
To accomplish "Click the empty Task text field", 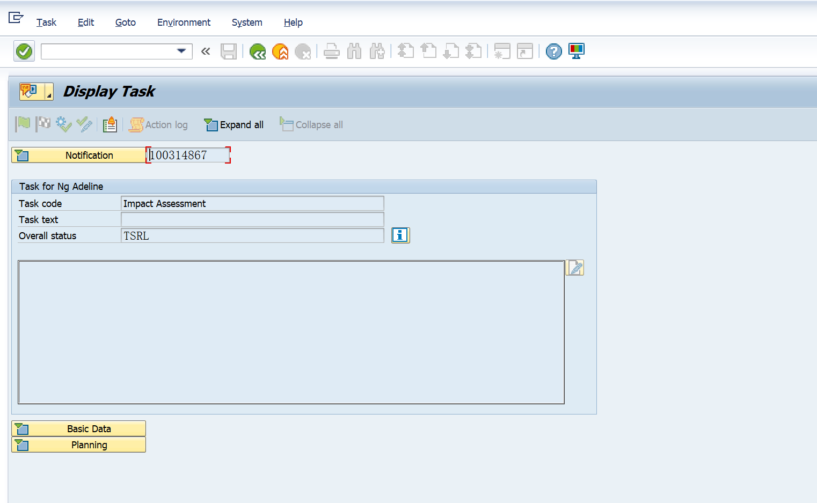I will 252,219.
